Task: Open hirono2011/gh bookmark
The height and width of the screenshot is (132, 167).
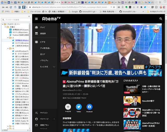Action: tap(88, 12)
